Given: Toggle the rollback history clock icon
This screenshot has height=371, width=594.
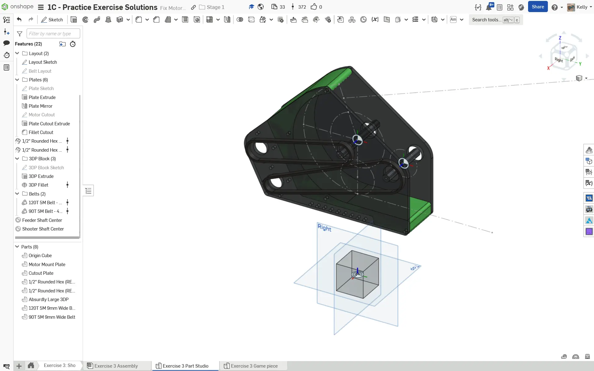Looking at the screenshot, I should (x=73, y=44).
